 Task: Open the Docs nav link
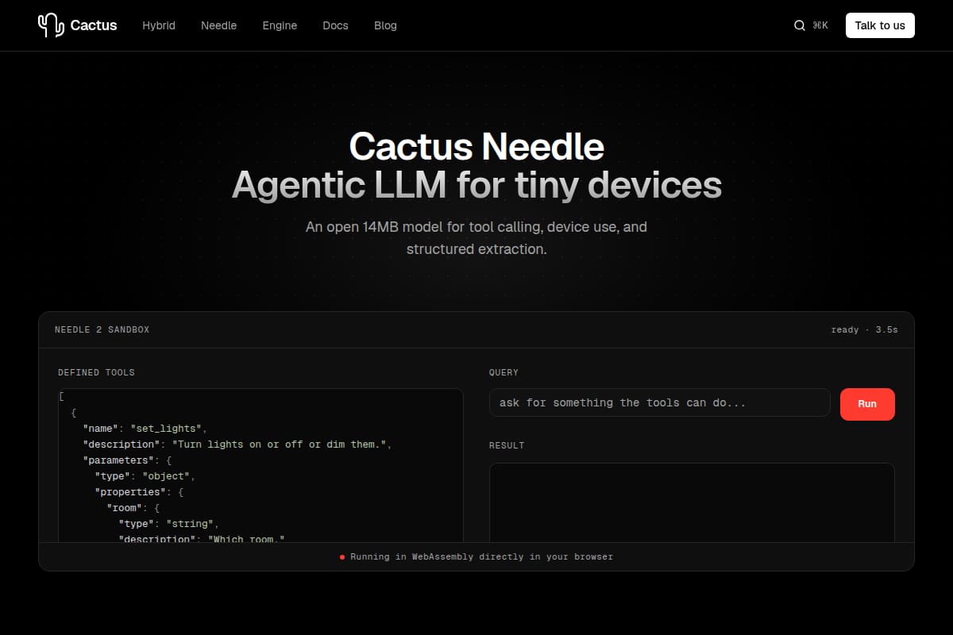[x=335, y=25]
